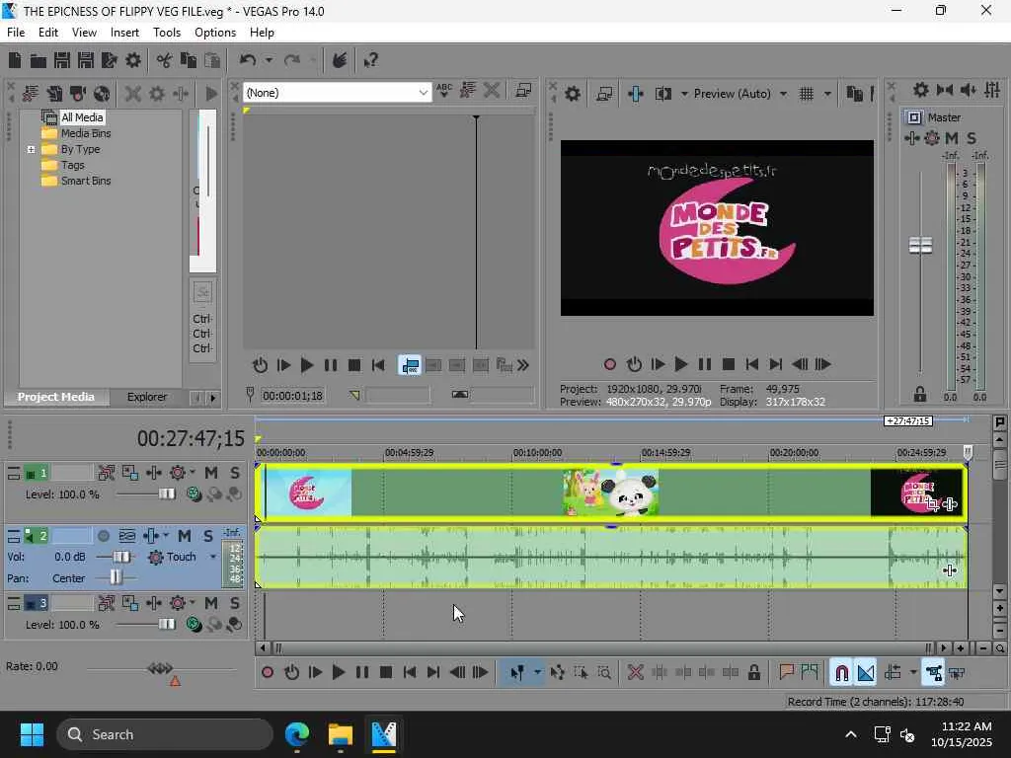Click the trimmer timecode field 00:00:01;18
Image resolution: width=1011 pixels, height=758 pixels.
tap(292, 395)
